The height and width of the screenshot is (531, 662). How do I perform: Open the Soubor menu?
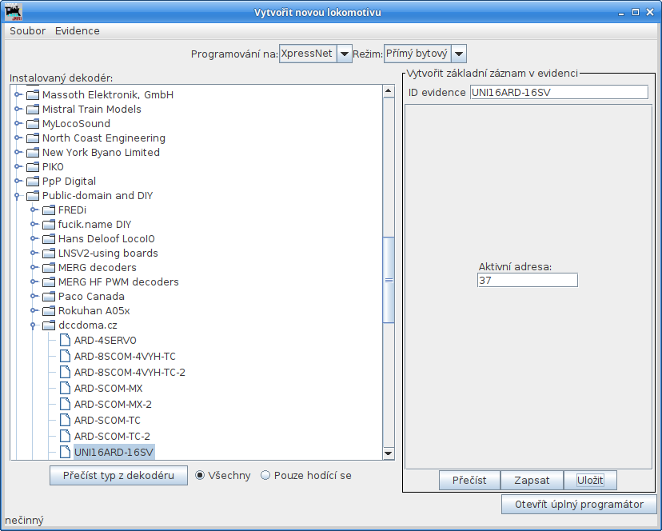pos(27,31)
